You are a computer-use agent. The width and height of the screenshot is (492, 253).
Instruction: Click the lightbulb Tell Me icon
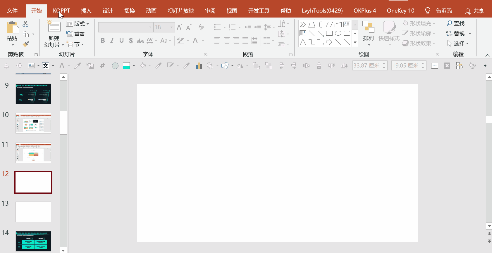coord(428,11)
